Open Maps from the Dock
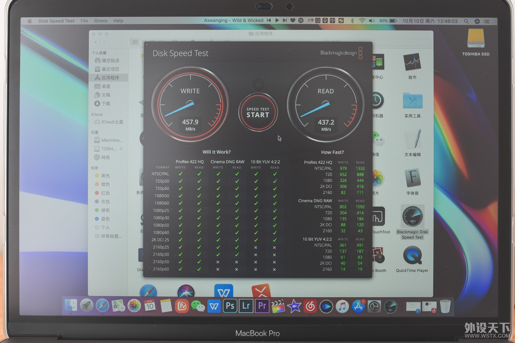The height and width of the screenshot is (343, 515). pyautogui.click(x=118, y=306)
